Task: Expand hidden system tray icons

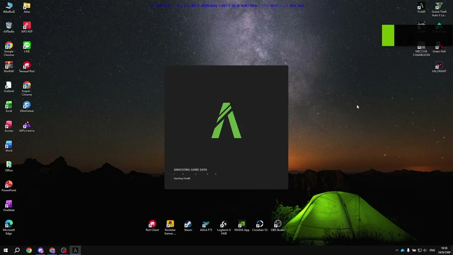Action: pos(397,250)
